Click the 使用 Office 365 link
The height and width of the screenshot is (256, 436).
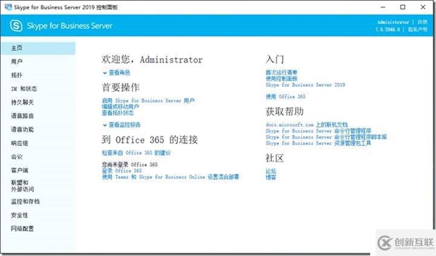point(286,96)
